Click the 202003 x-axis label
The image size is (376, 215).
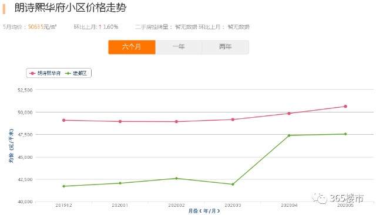click(x=233, y=205)
